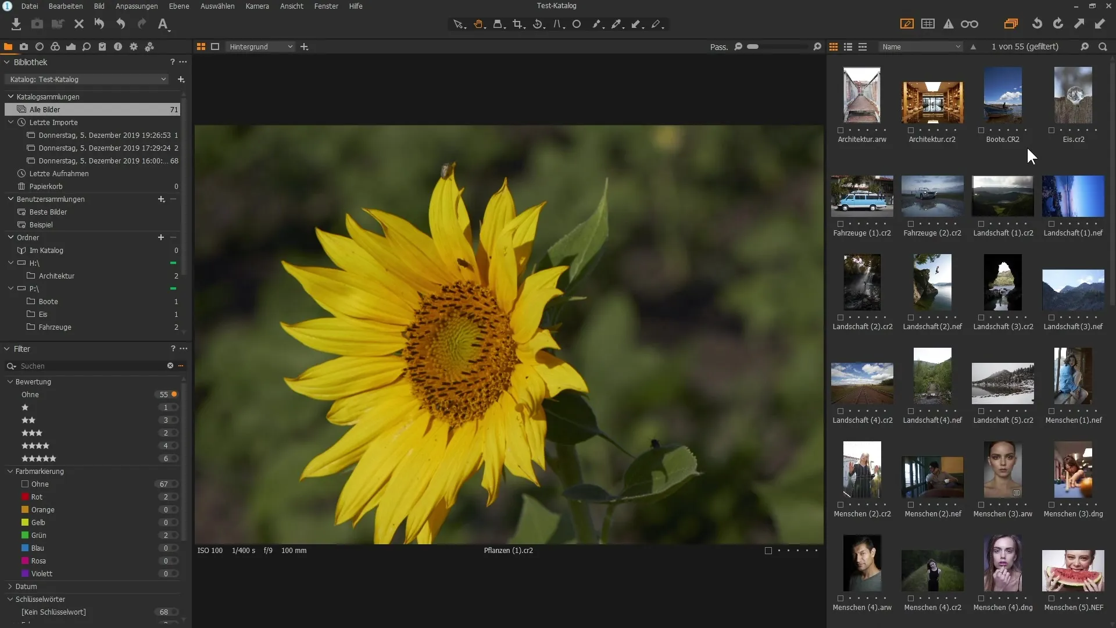Open the Papierkorb collection

pos(46,186)
